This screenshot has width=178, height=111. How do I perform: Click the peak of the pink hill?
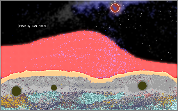click(84, 31)
